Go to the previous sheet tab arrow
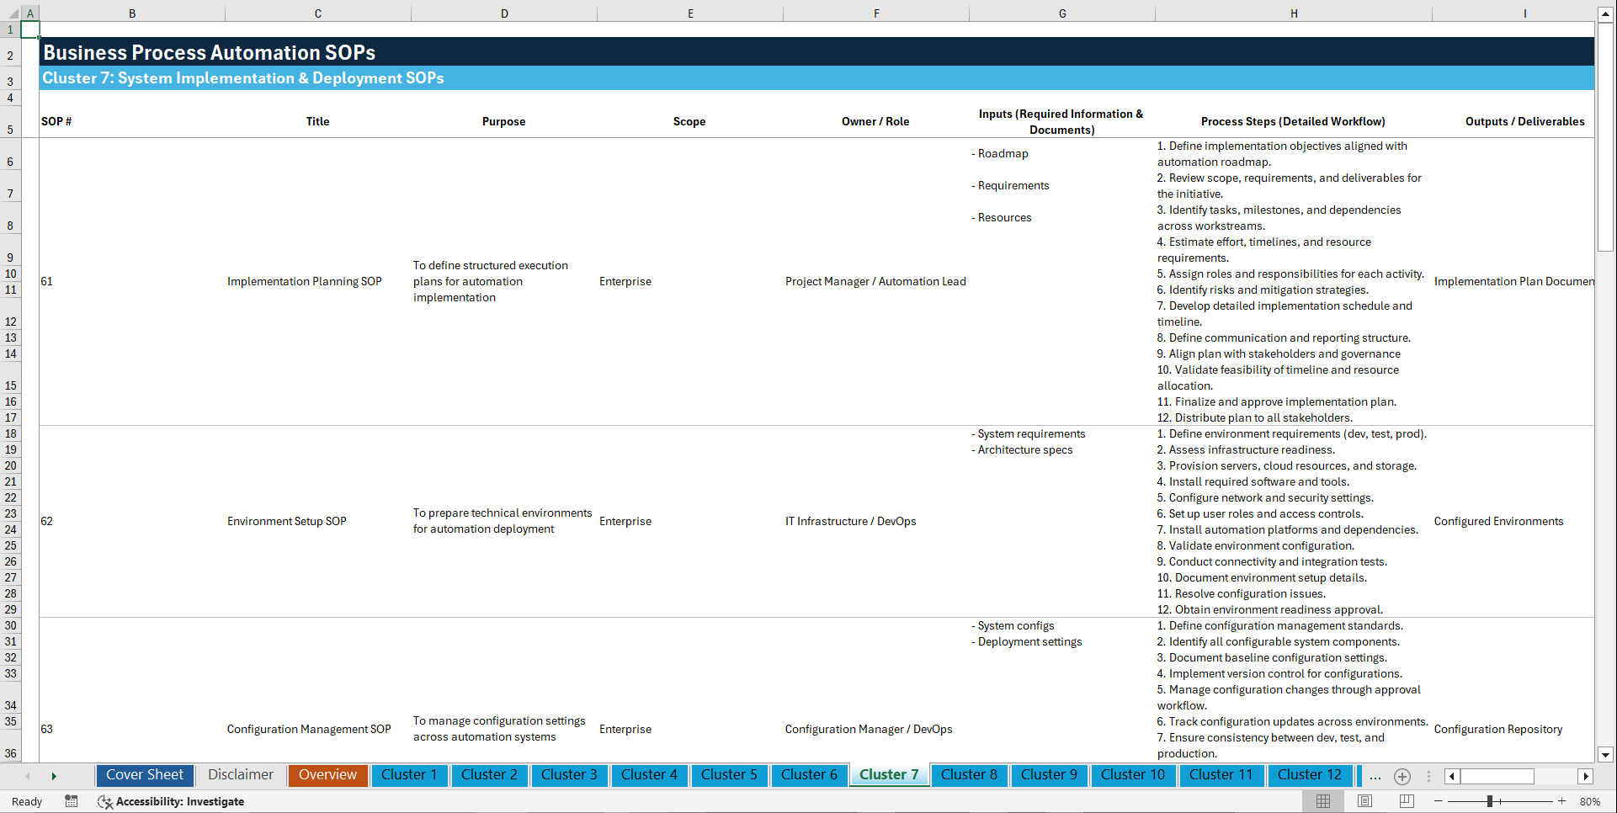This screenshot has width=1617, height=813. (28, 776)
